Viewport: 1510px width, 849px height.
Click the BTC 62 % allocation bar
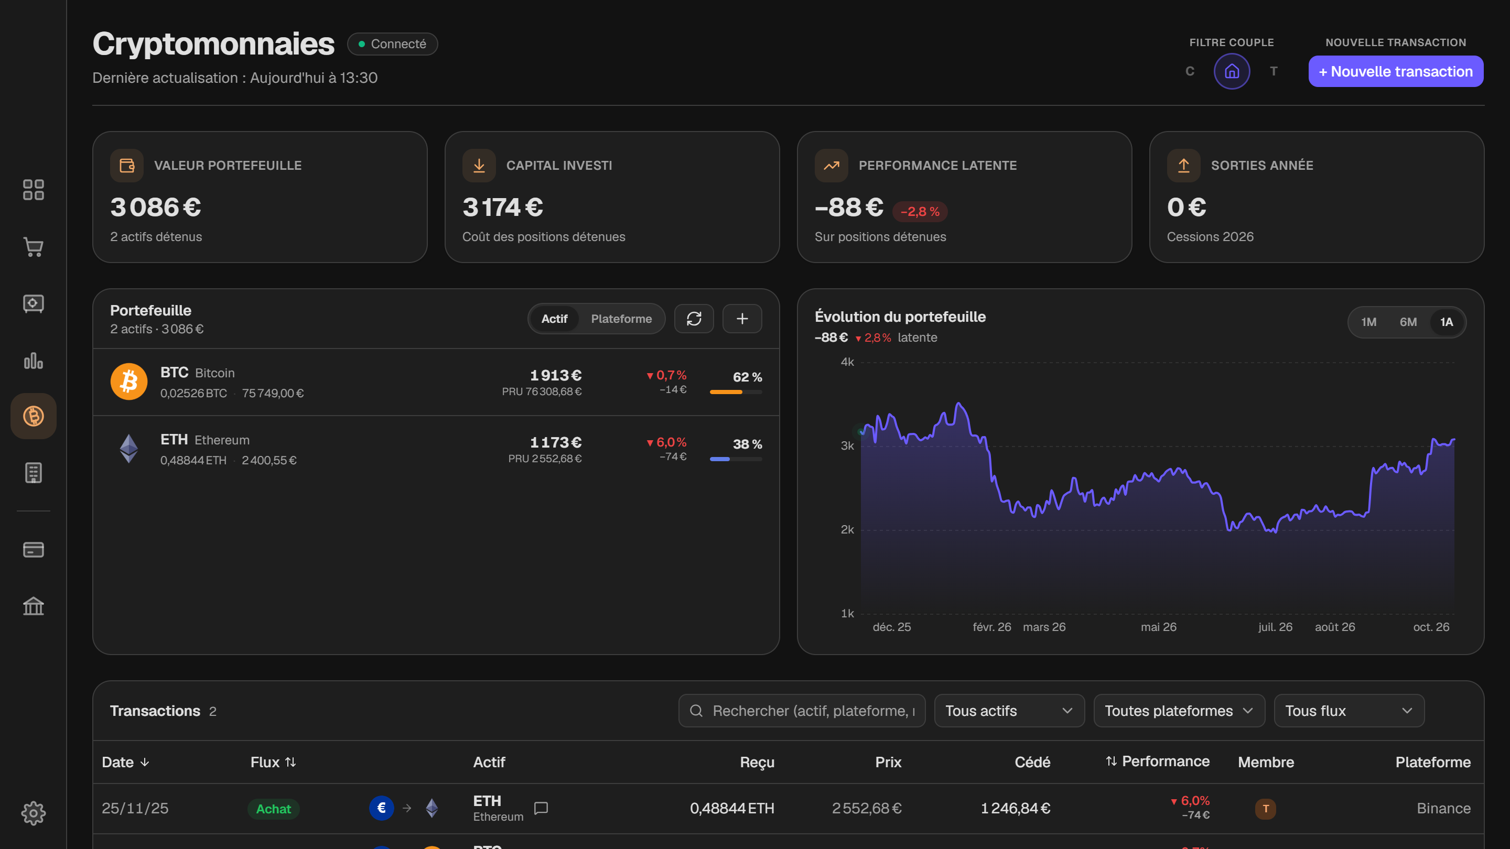736,392
